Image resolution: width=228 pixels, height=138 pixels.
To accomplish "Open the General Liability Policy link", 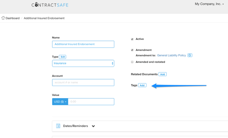I will point(171,55).
